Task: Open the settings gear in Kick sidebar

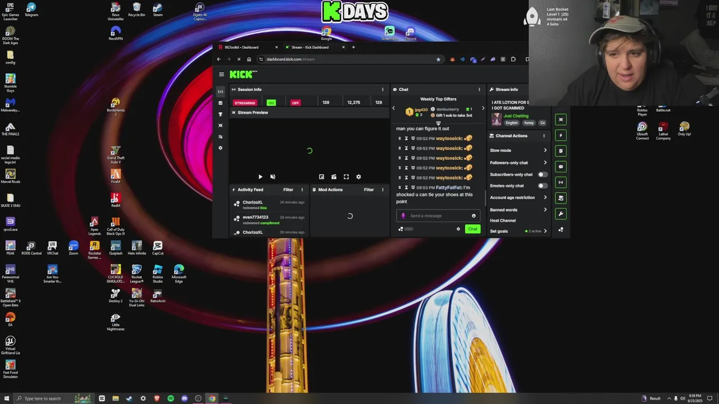Action: [x=220, y=148]
